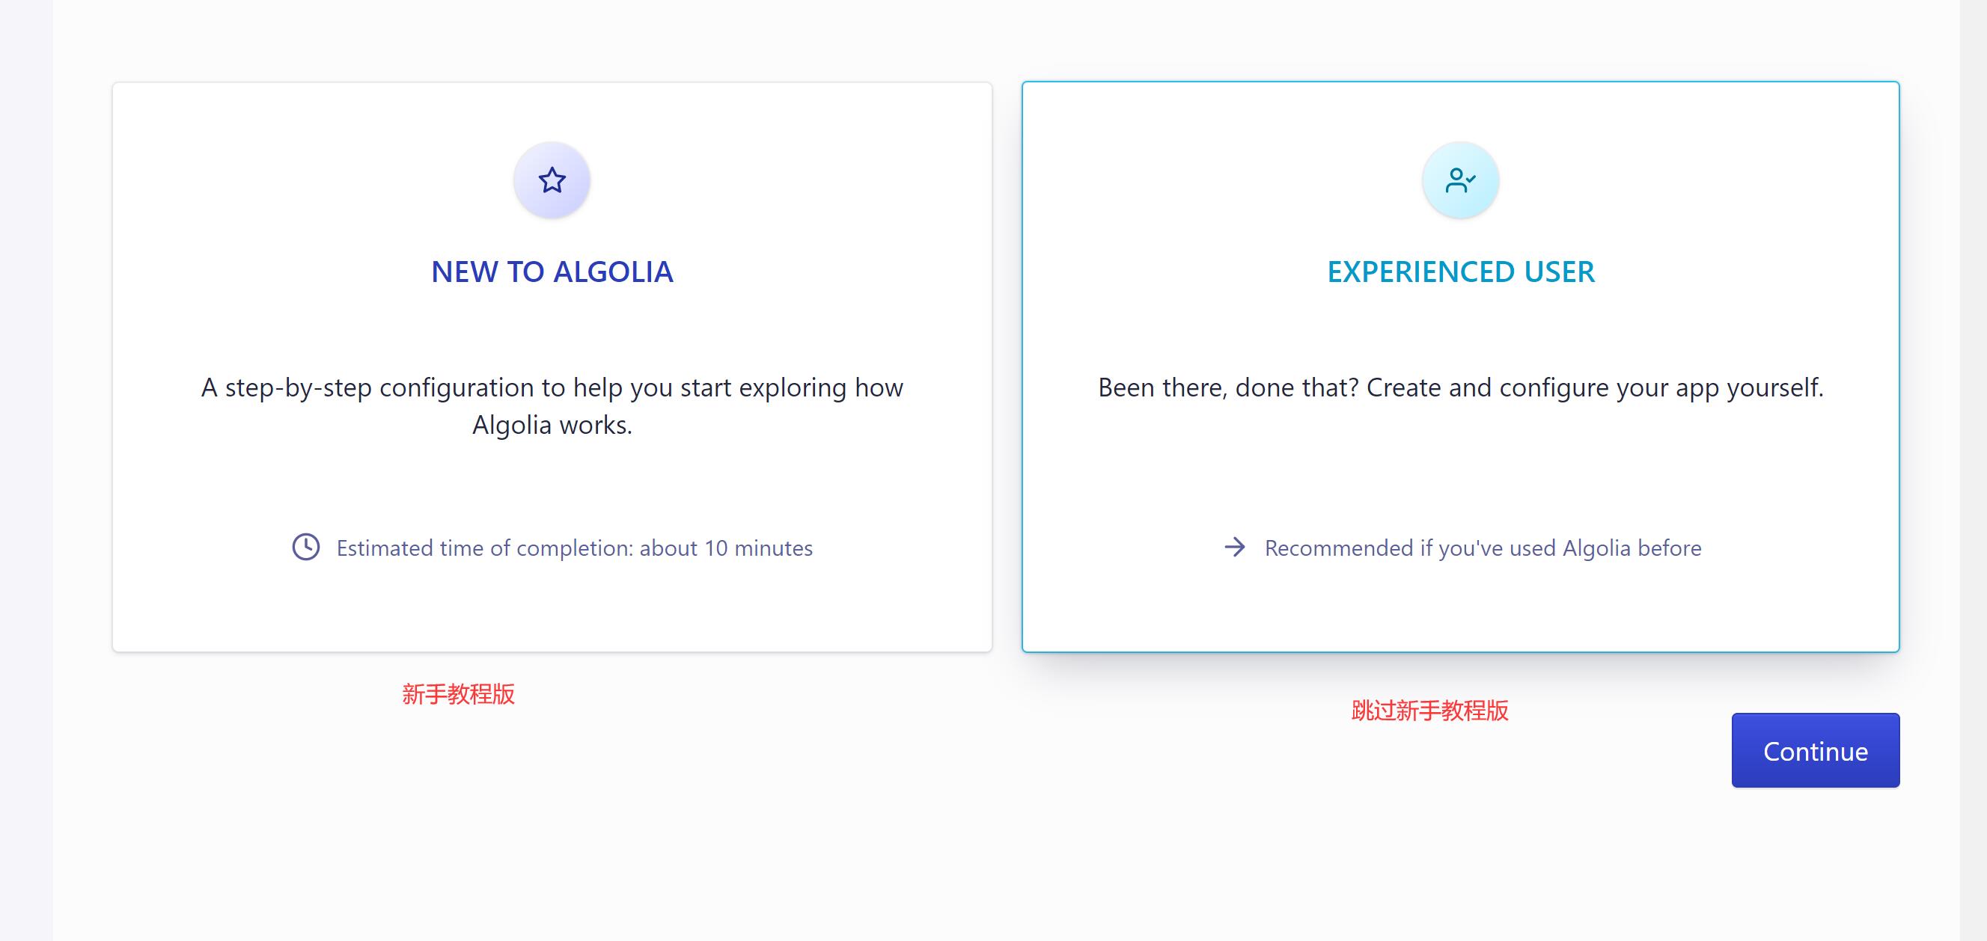
Task: Click the star icon on New to Algolia card
Action: [x=552, y=180]
